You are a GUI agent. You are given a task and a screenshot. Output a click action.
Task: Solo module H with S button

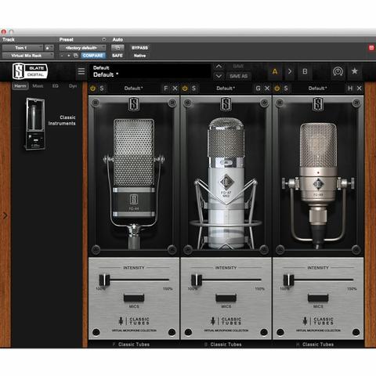coord(286,89)
